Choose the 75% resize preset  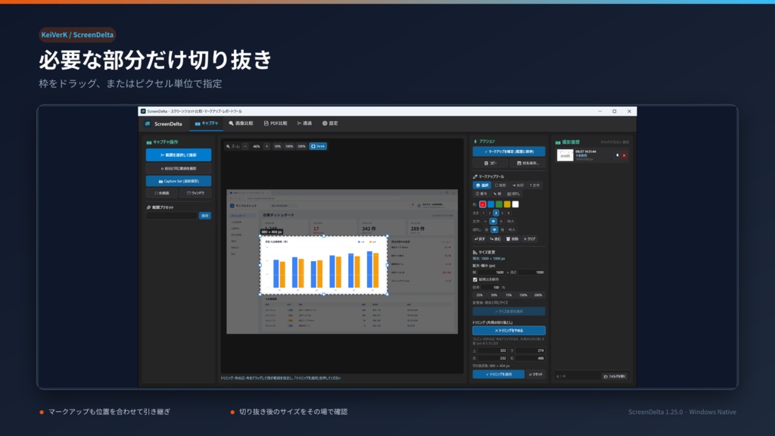(509, 295)
